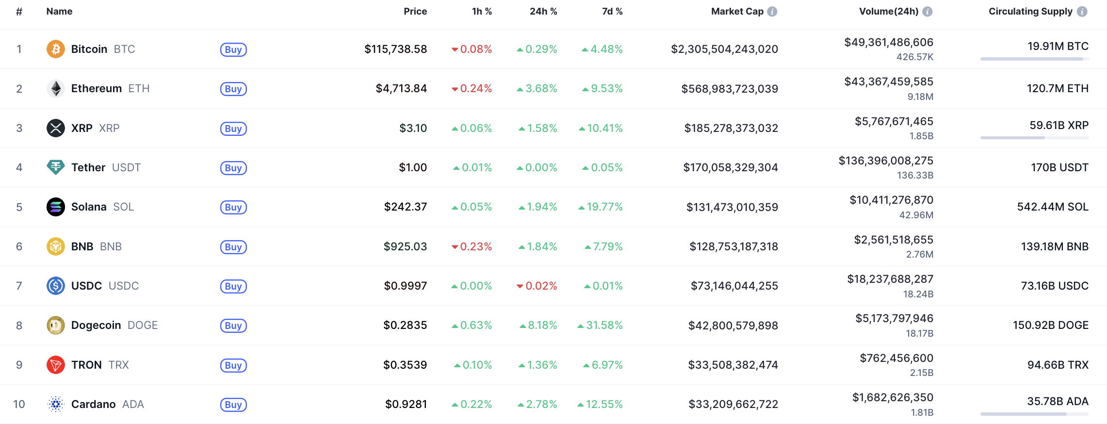The width and height of the screenshot is (1107, 424).
Task: Open the USDC coin name link
Action: point(86,286)
